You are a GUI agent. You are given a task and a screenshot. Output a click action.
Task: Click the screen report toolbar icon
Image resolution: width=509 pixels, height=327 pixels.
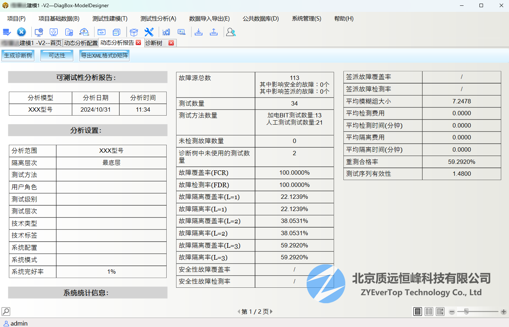[x=181, y=32]
